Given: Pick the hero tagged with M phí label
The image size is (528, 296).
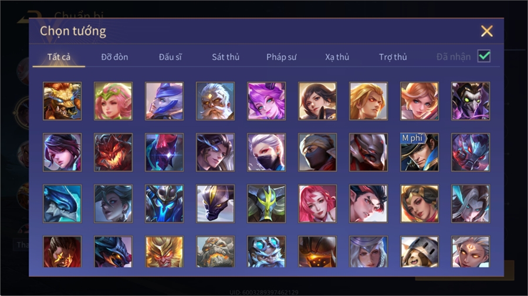Looking at the screenshot, I should 419,152.
